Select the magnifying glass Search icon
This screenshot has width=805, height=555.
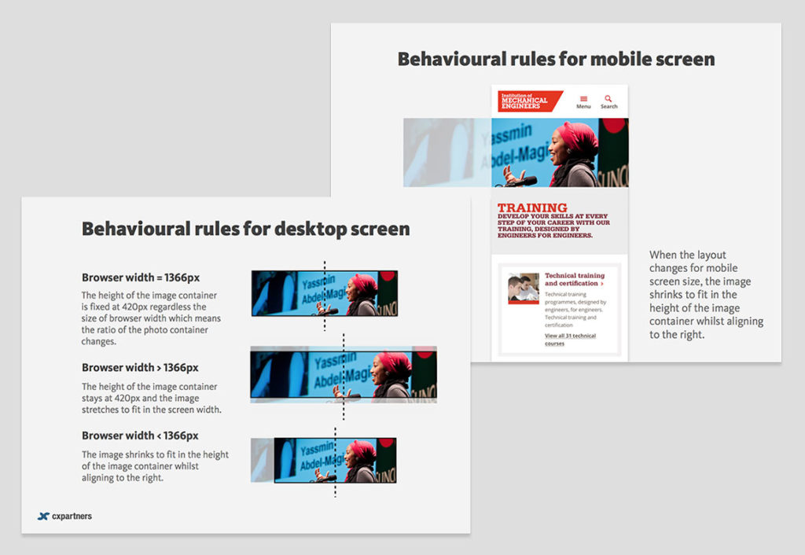pyautogui.click(x=608, y=97)
